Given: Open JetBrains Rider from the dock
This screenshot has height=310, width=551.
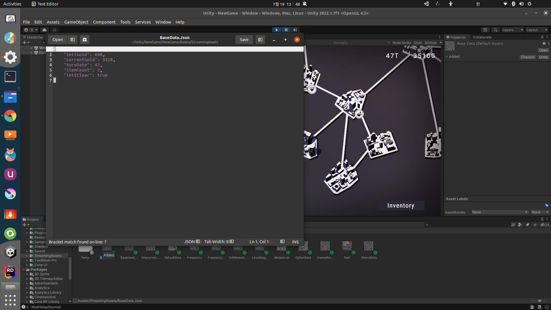Looking at the screenshot, I should pyautogui.click(x=10, y=272).
